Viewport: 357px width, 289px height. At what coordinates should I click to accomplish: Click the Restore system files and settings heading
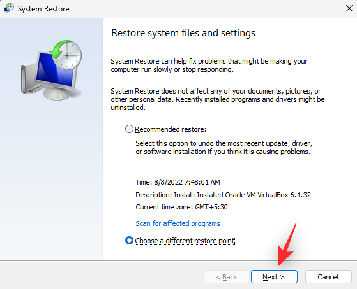point(183,33)
